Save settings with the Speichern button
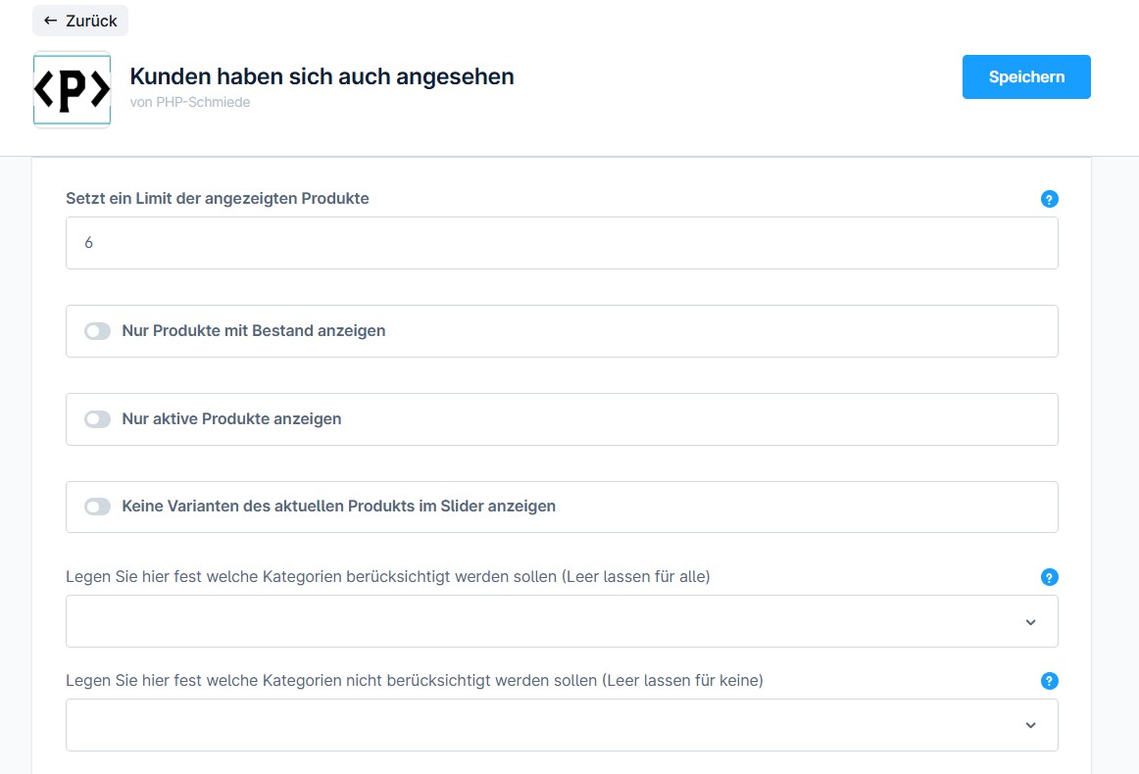This screenshot has width=1139, height=774. [x=1026, y=77]
